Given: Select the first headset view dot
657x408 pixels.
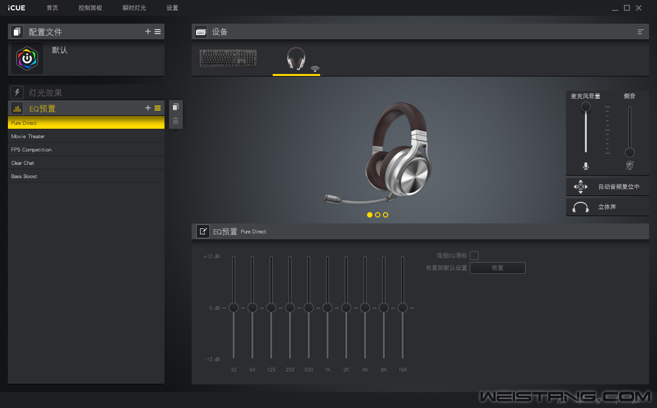Looking at the screenshot, I should pos(370,215).
